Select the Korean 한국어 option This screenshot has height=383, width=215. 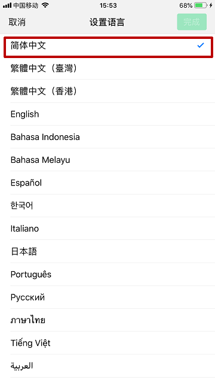click(x=107, y=206)
